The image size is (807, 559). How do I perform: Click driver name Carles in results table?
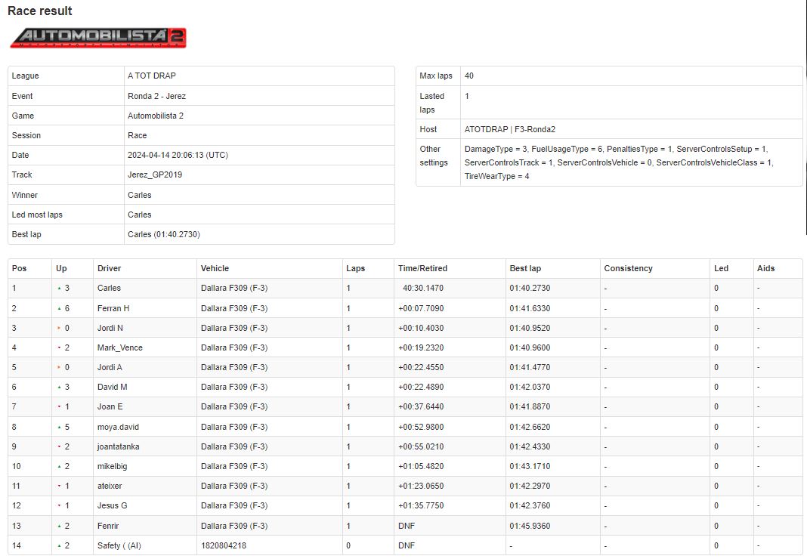[109, 289]
